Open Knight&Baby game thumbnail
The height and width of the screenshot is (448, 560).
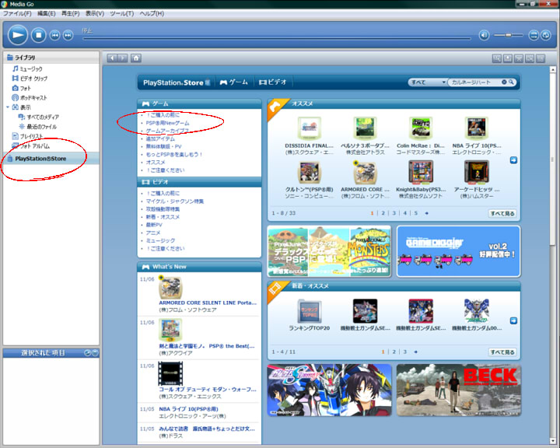[420, 172]
